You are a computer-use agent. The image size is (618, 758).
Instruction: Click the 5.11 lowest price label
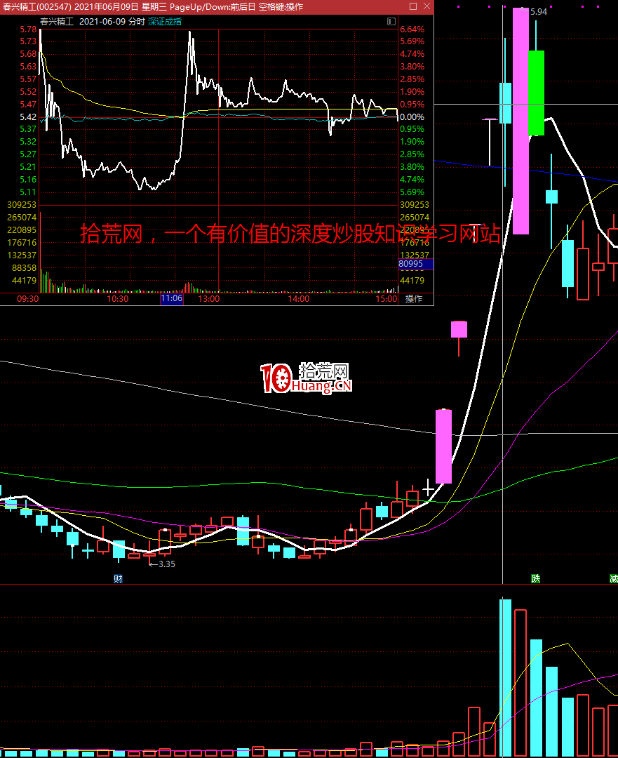(x=28, y=192)
